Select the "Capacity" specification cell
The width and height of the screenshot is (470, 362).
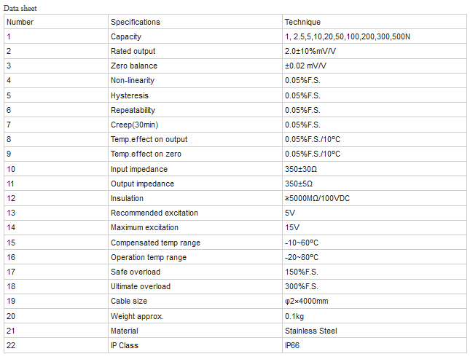126,36
